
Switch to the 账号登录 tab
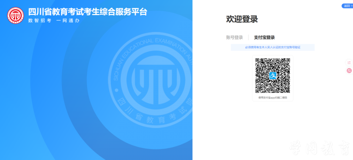[x=235, y=38]
